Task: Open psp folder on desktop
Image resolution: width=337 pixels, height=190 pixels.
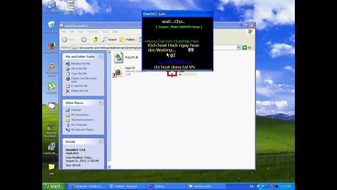Action: coord(52,169)
